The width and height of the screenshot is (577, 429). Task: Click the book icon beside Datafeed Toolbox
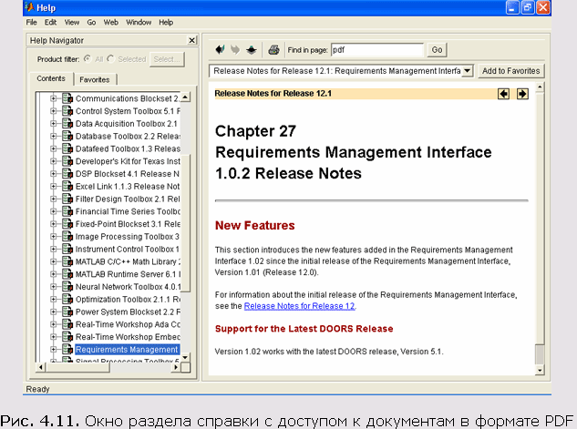(x=67, y=148)
